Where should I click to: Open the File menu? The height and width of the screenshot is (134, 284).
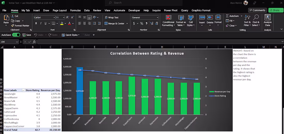coord(4,10)
